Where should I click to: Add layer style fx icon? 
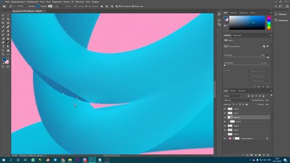(x=247, y=155)
